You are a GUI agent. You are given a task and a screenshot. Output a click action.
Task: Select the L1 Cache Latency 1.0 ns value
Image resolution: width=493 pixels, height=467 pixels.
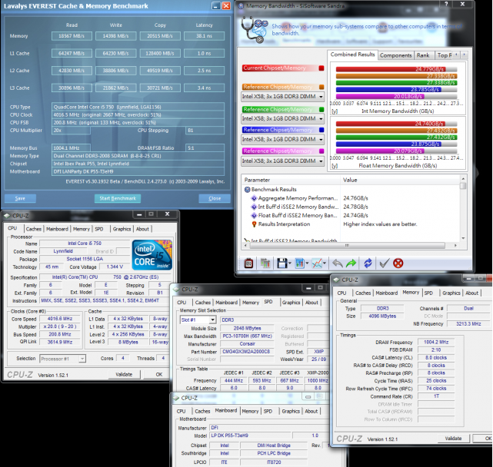204,54
